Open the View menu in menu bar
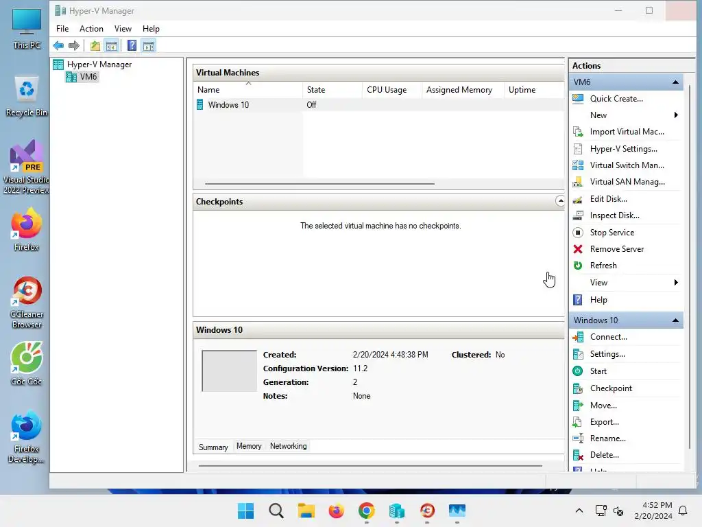The width and height of the screenshot is (702, 527). coord(123,29)
